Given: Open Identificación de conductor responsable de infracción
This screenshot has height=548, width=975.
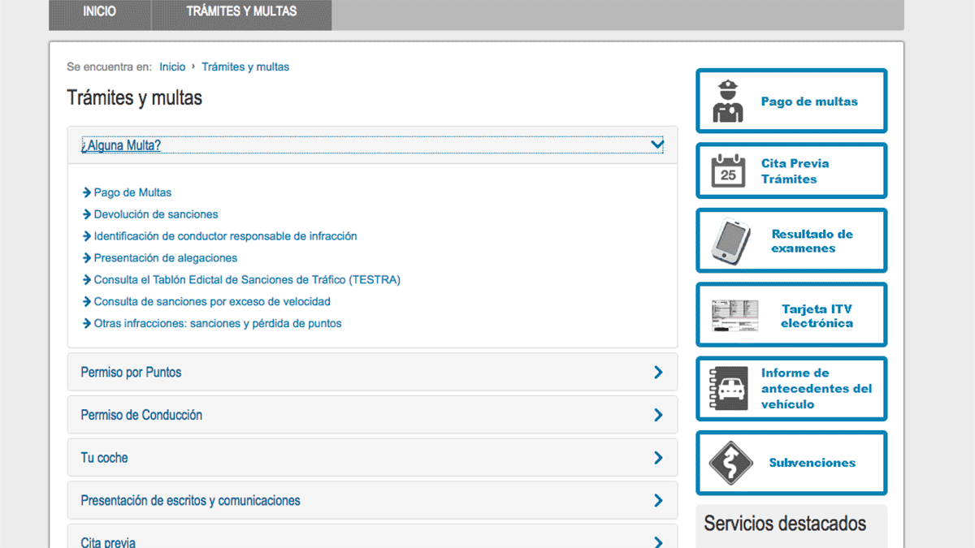Looking at the screenshot, I should click(x=225, y=236).
